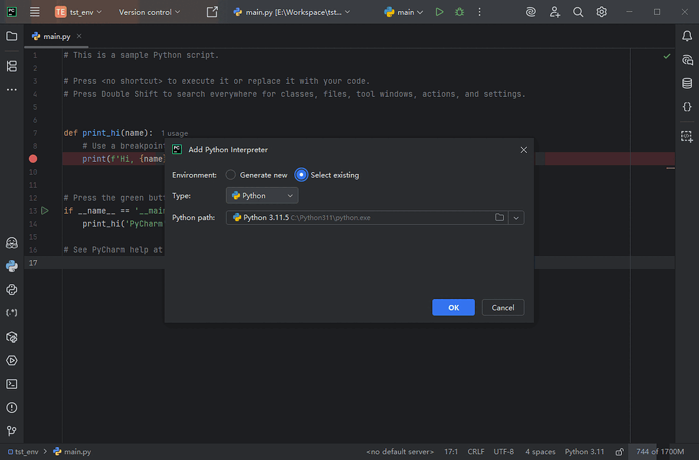Open Search Everywhere magnifier
This screenshot has width=699, height=460.
578,12
